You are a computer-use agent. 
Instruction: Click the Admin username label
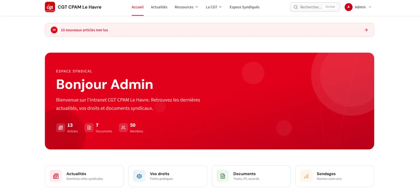360,7
